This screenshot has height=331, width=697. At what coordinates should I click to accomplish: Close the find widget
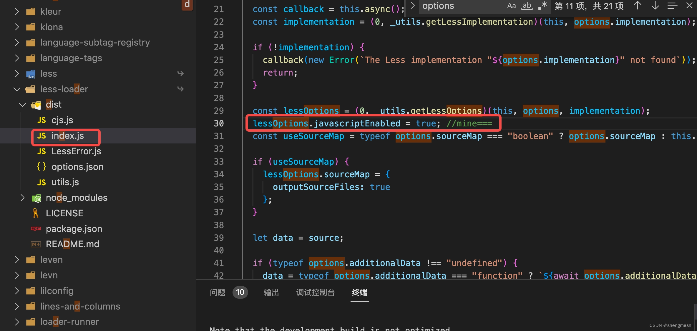coord(689,6)
